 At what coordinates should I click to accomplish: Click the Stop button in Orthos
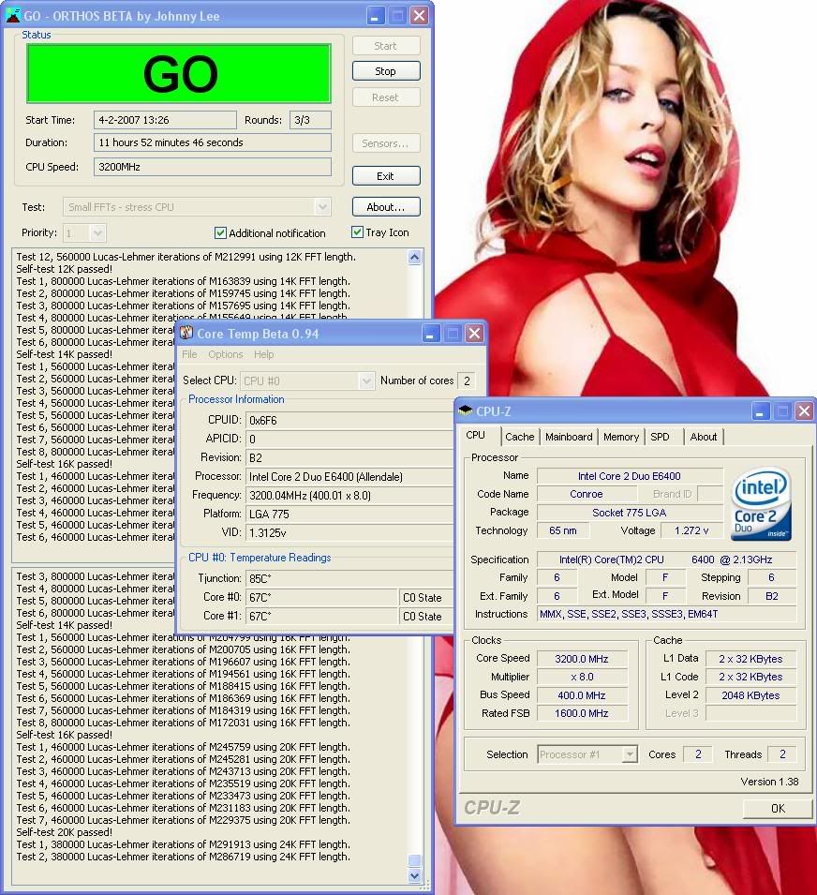coord(386,71)
